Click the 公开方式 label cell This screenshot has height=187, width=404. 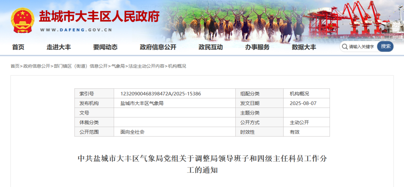[x=260, y=122]
